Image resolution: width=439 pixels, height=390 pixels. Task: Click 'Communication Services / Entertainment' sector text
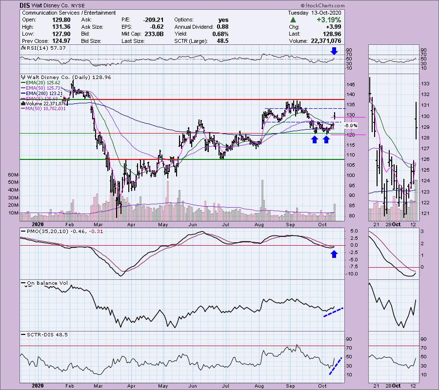point(69,13)
